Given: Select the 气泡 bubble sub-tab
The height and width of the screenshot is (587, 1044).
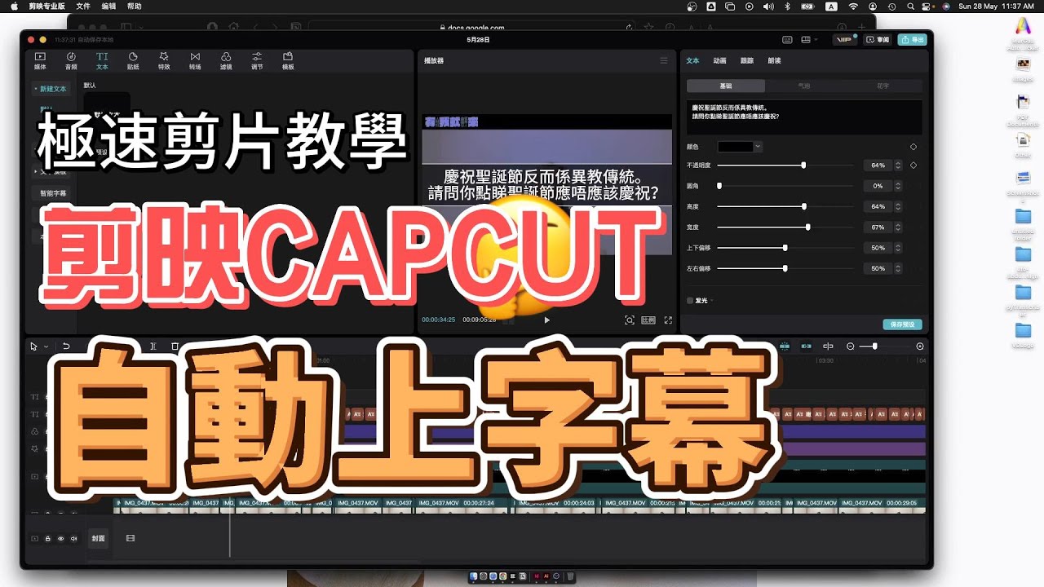Looking at the screenshot, I should (x=804, y=86).
